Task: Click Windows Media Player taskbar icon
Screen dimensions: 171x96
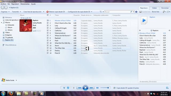Action: click(x=42, y=94)
